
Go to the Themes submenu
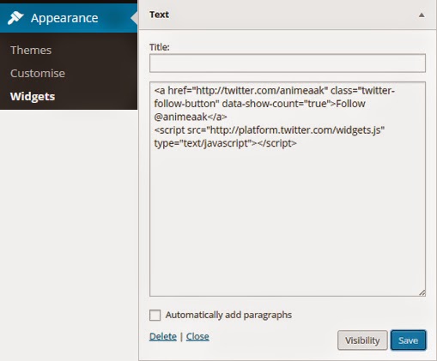pos(31,51)
